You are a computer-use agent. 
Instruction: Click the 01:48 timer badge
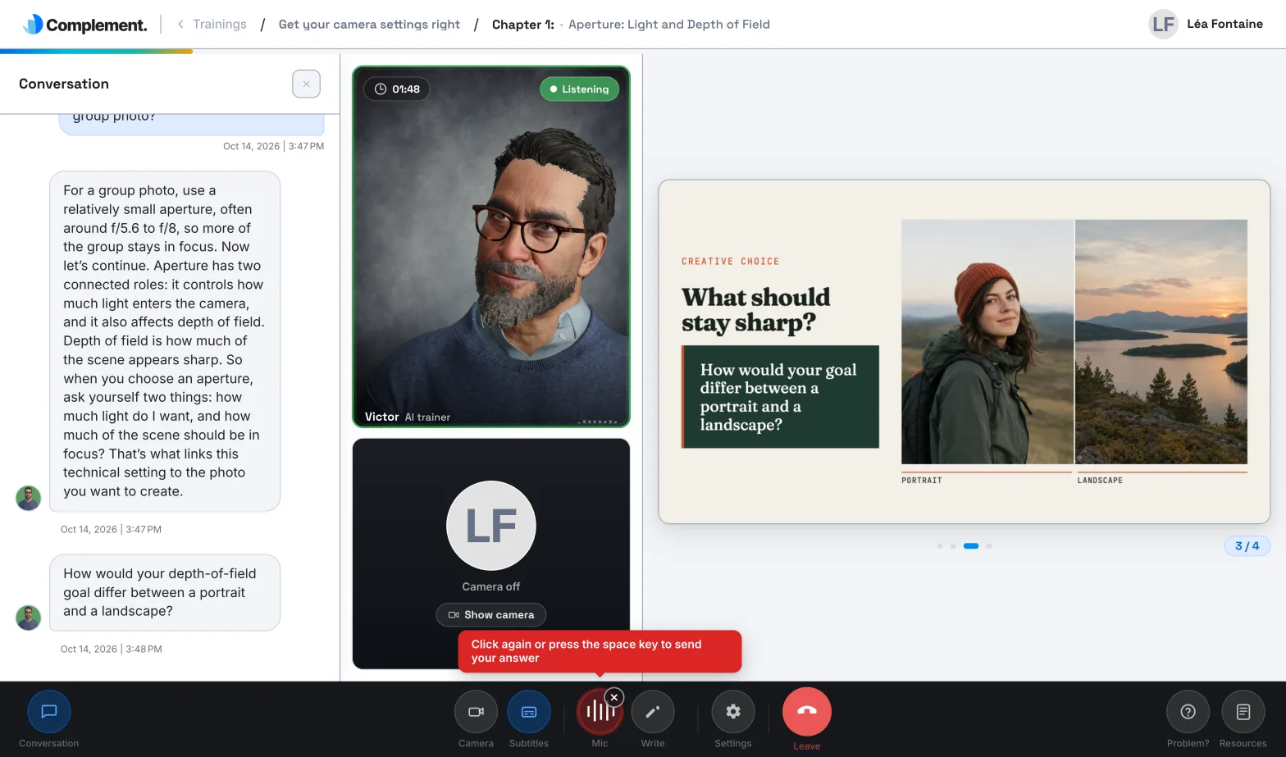point(397,89)
